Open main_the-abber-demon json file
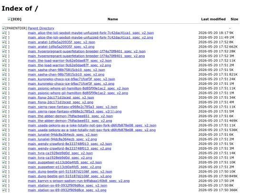Viewport: 257px width, 193px height. pos(70,116)
